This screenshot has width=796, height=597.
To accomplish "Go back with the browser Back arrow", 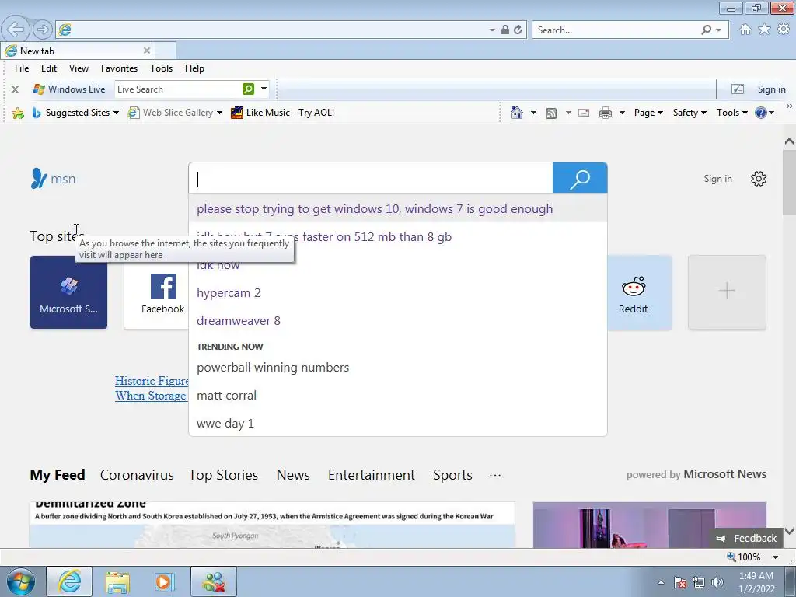I will click(x=16, y=30).
